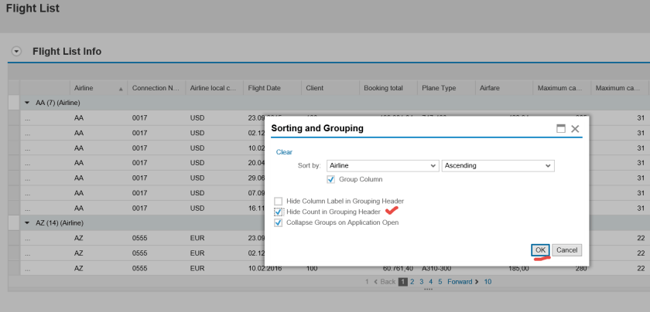This screenshot has width=650, height=312.
Task: Open the Ascending sort order dropdown
Action: [x=549, y=166]
